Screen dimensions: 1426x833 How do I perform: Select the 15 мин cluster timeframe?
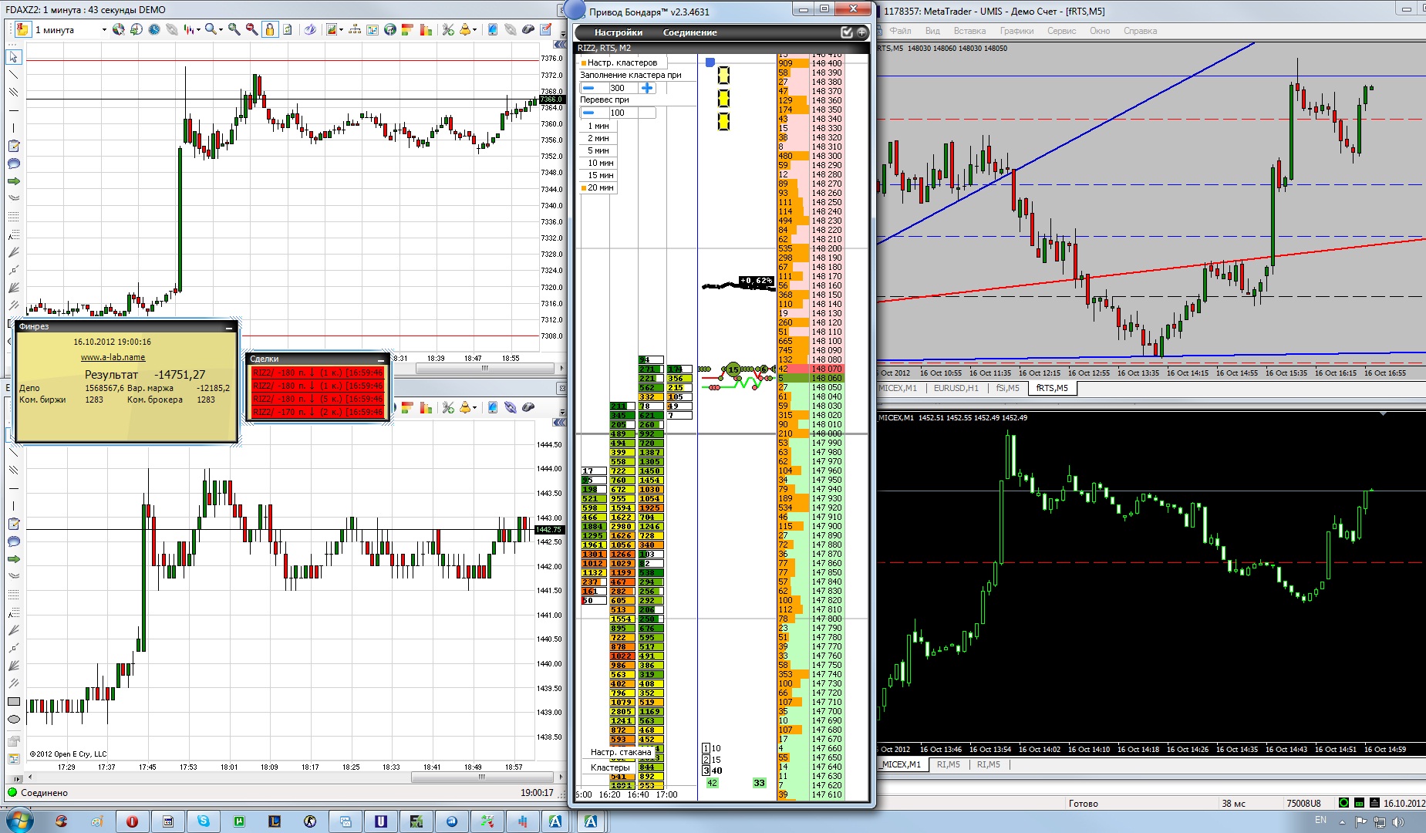coord(598,175)
